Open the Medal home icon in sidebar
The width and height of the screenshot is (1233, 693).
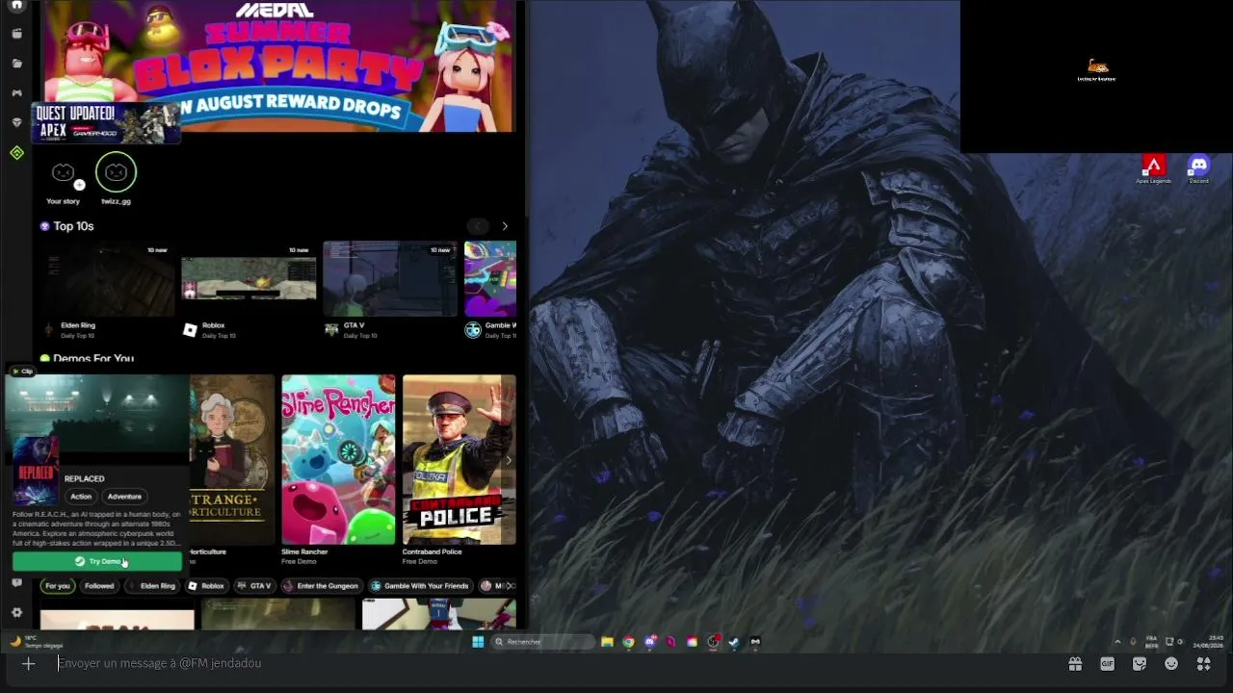16,5
